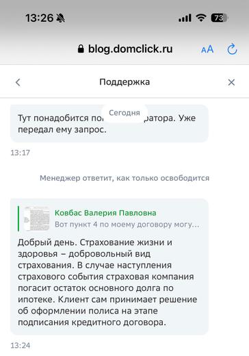249x356 pixels.
Task: Tap the blog.domclick.ru address bar
Action: (124, 49)
